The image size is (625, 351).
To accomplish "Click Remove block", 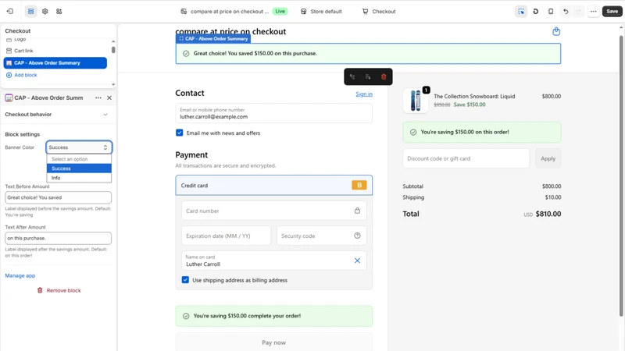I will 59,290.
